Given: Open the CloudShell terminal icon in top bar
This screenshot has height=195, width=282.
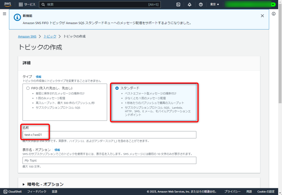Looking at the screenshot, I should [178, 4].
